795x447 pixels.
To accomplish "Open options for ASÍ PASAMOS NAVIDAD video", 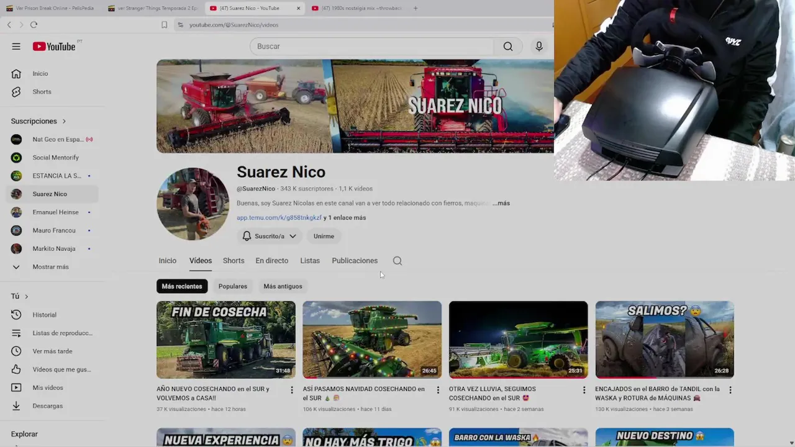I will pos(438,390).
